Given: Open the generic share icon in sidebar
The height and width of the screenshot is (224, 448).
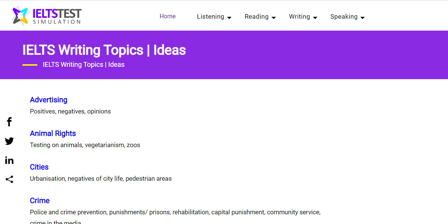Looking at the screenshot, I should [x=9, y=179].
